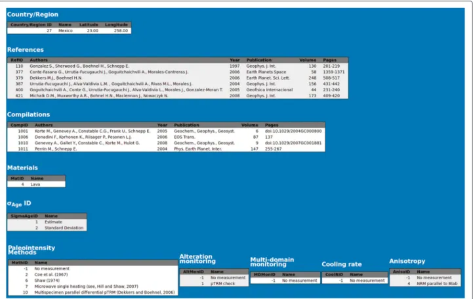Click the SigmaAgeID column header

[24, 216]
